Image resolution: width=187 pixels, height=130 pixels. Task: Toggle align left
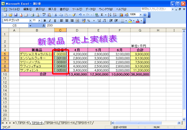click(x=61, y=21)
